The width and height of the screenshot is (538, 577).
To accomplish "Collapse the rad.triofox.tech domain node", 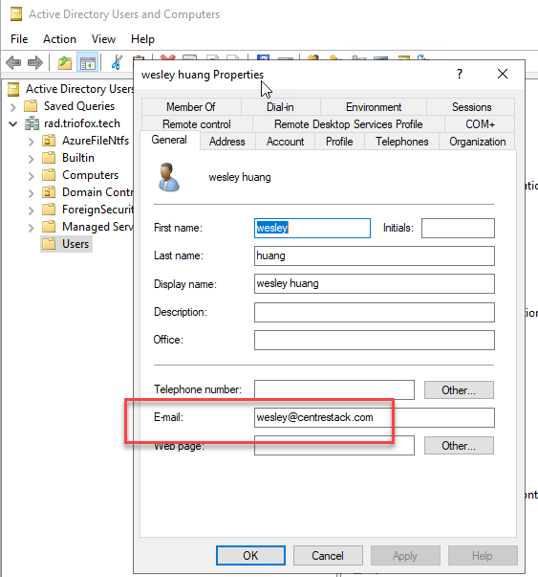I will (13, 124).
